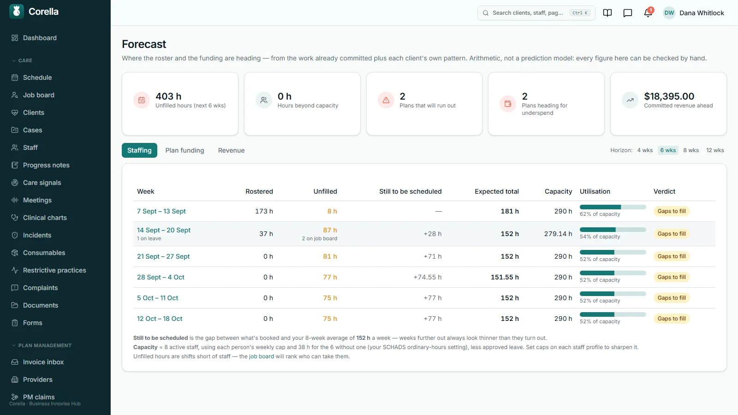The width and height of the screenshot is (738, 415).
Task: Click the search clients, staff, pages field
Action: [536, 13]
